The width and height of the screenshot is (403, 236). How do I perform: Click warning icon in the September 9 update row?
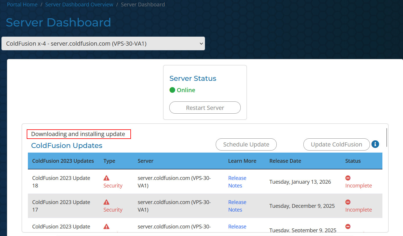pos(107,226)
